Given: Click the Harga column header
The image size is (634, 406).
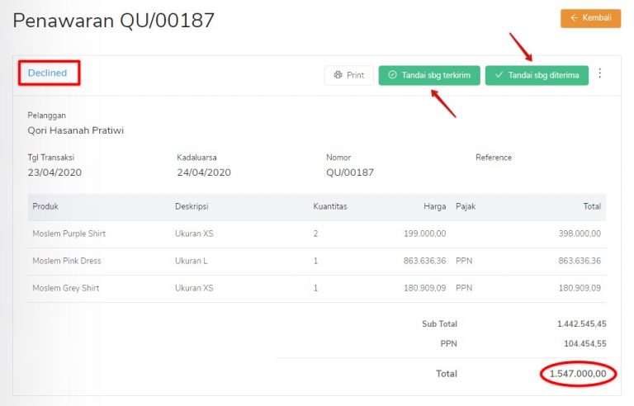Looking at the screenshot, I should (434, 206).
